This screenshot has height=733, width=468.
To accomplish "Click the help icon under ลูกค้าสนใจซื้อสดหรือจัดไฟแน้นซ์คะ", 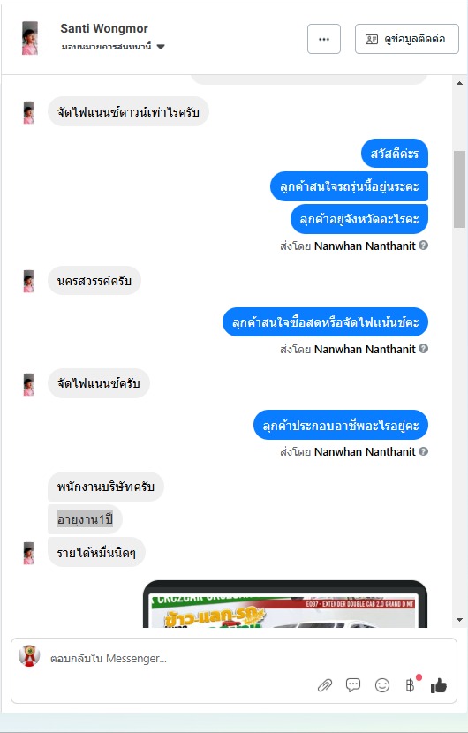I will coord(423,348).
